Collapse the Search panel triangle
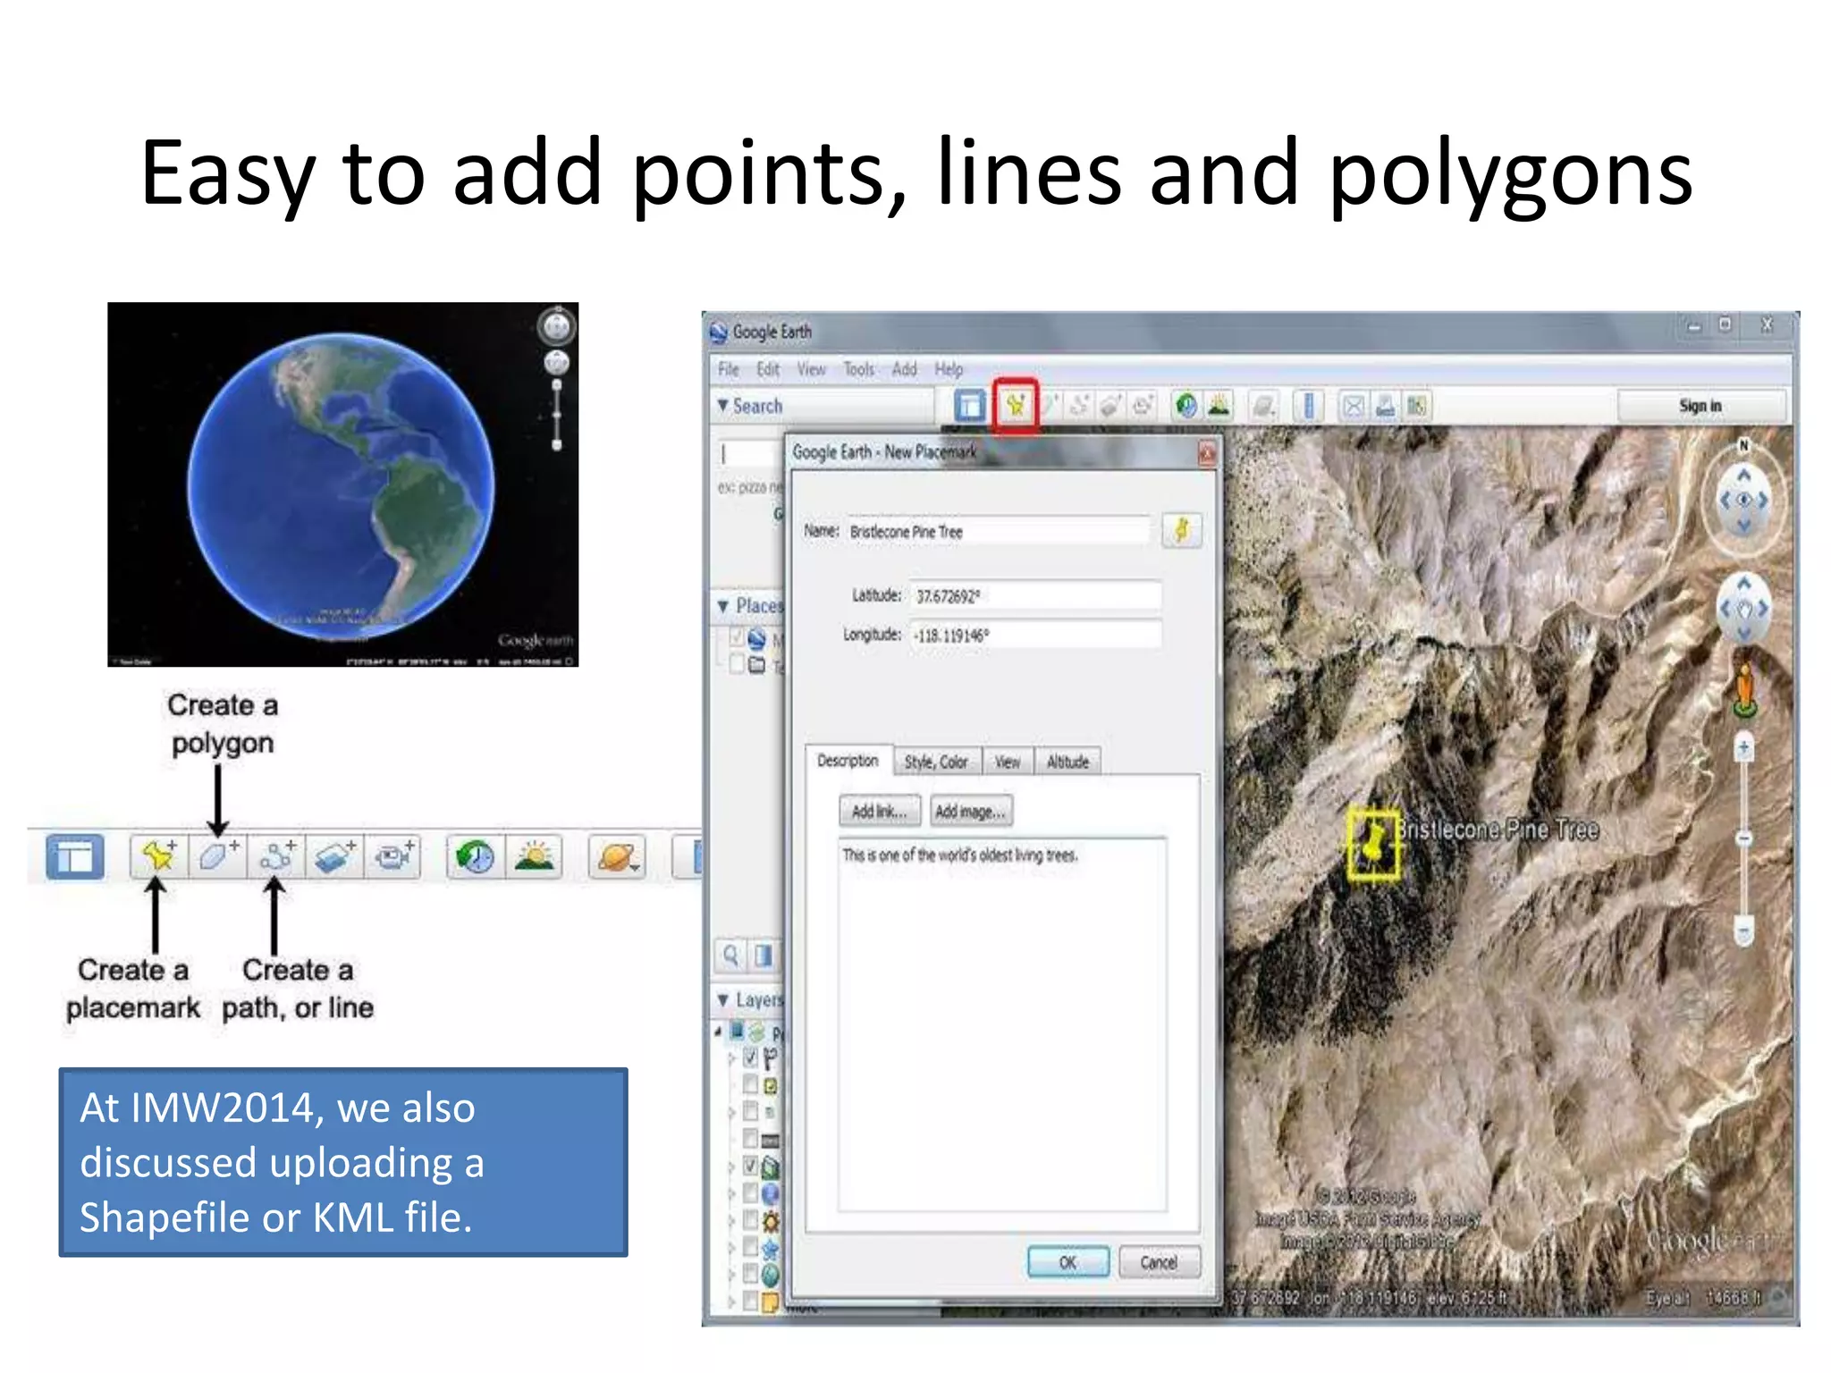The image size is (1831, 1373). pyautogui.click(x=722, y=406)
